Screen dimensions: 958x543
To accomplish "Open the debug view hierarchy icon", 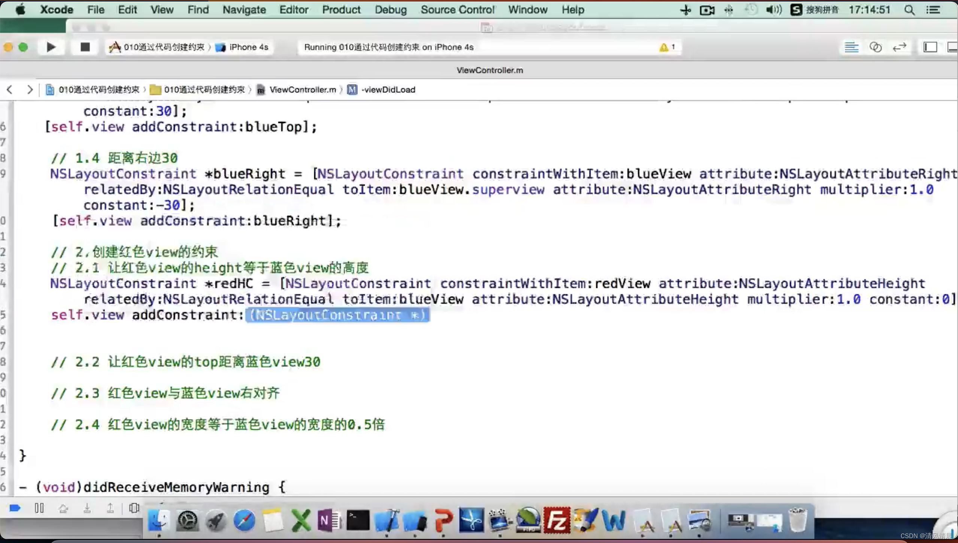I will (x=134, y=508).
